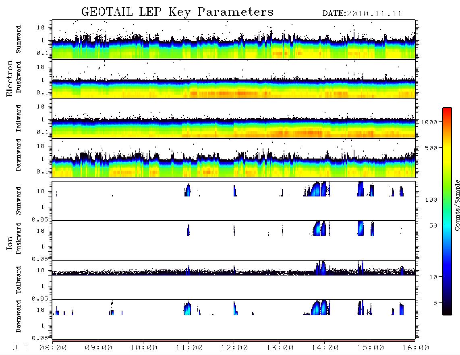This screenshot has height=355, width=460.
Task: Select the Electron Tailward panel label
Action: click(x=19, y=119)
